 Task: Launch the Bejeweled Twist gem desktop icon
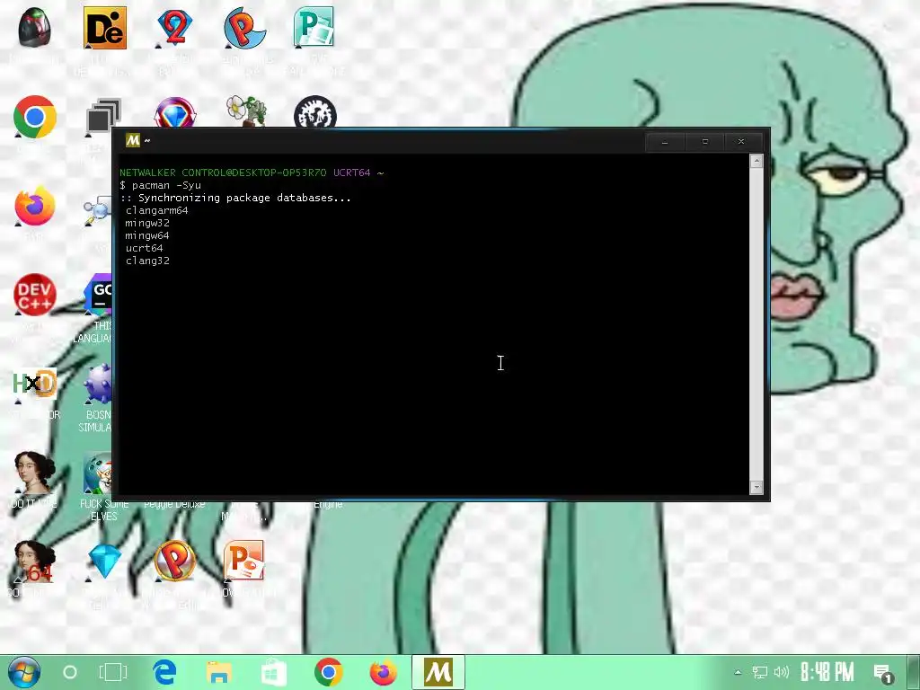[175, 112]
